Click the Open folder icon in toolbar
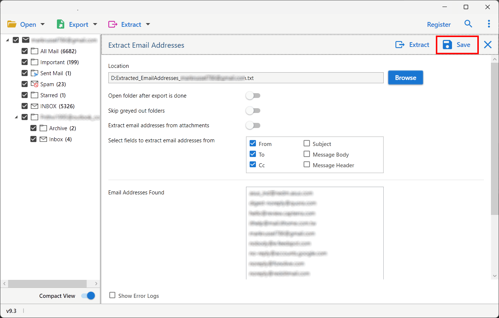Viewport: 499px width, 318px height. tap(12, 24)
